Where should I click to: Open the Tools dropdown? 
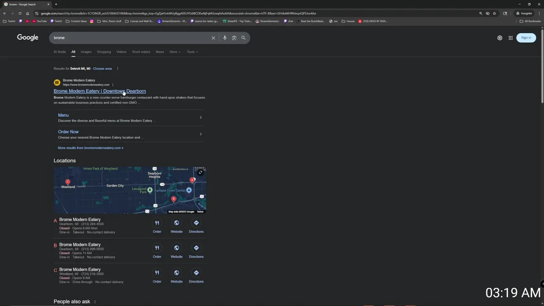point(192,52)
